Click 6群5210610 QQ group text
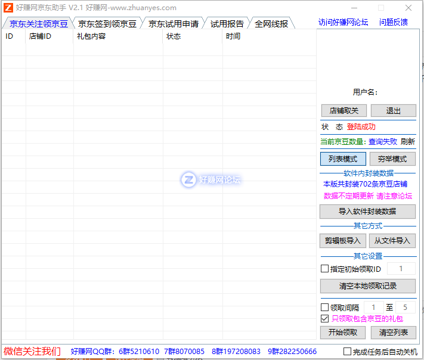424x360 pixels. [x=139, y=351]
